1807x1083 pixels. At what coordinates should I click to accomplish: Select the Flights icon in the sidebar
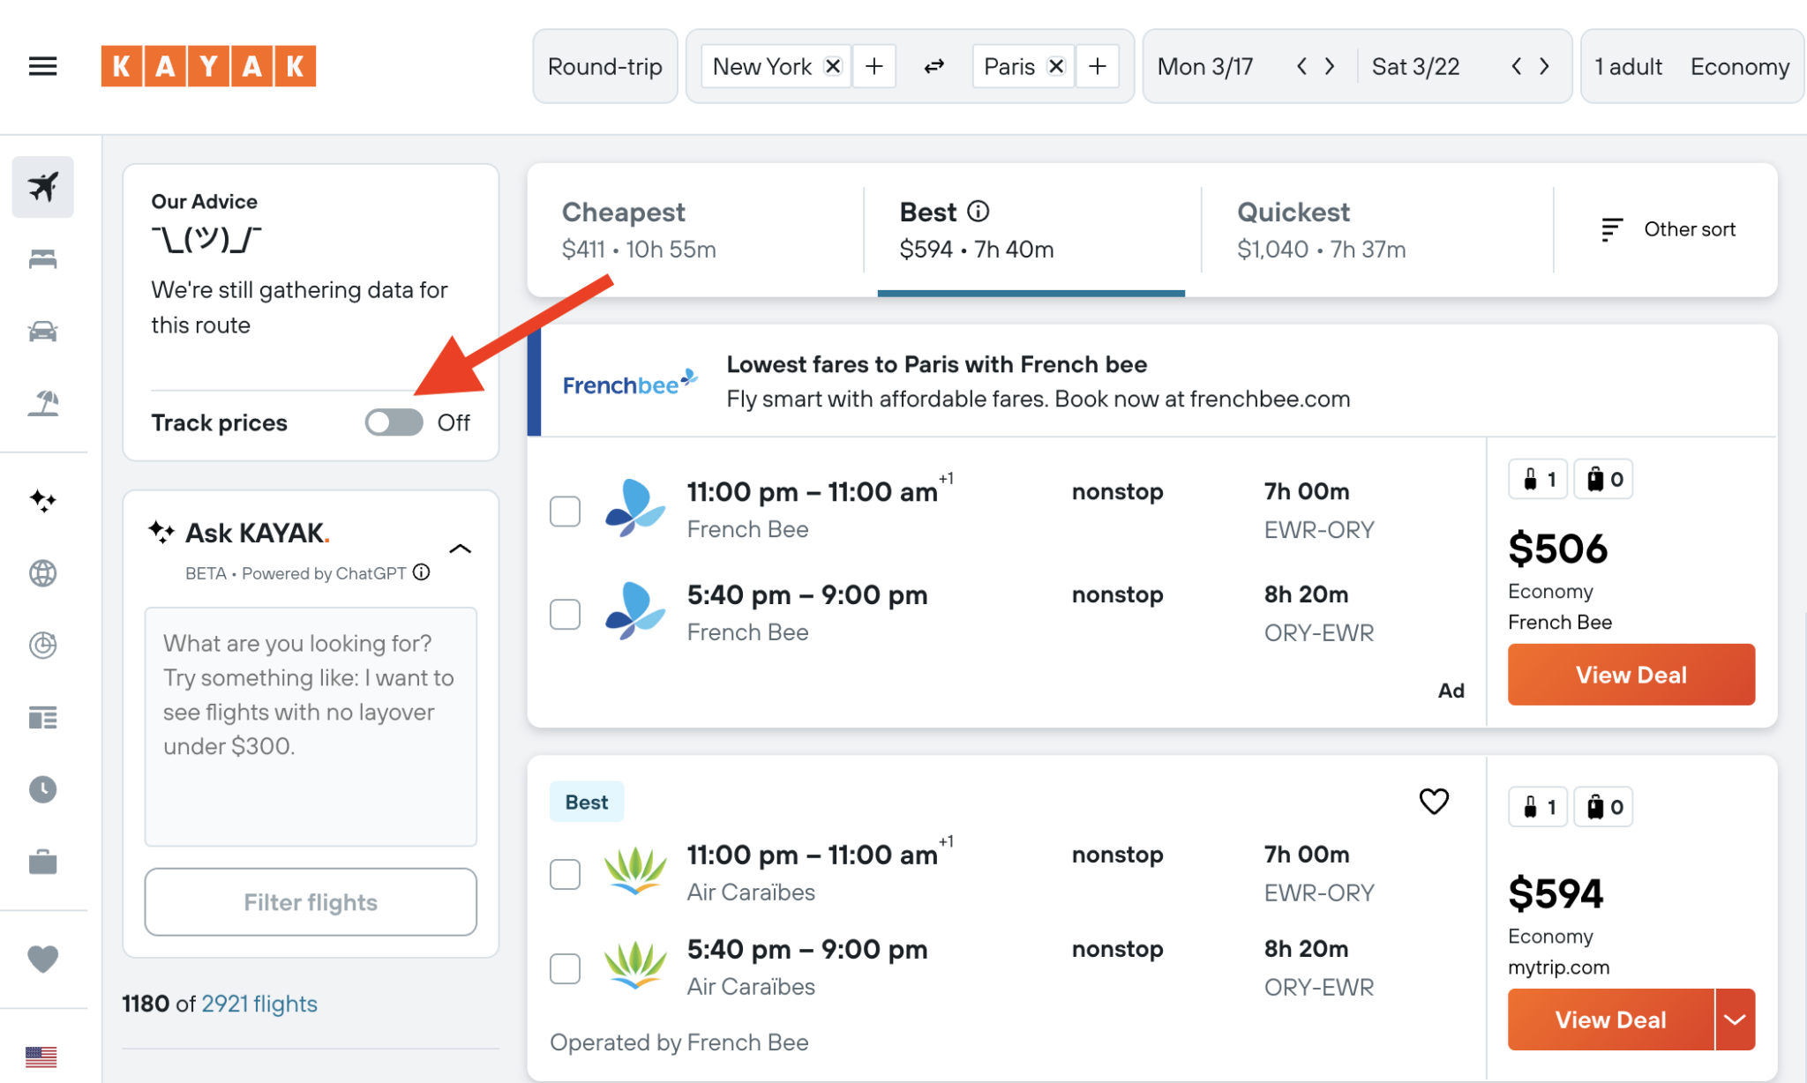coord(41,187)
